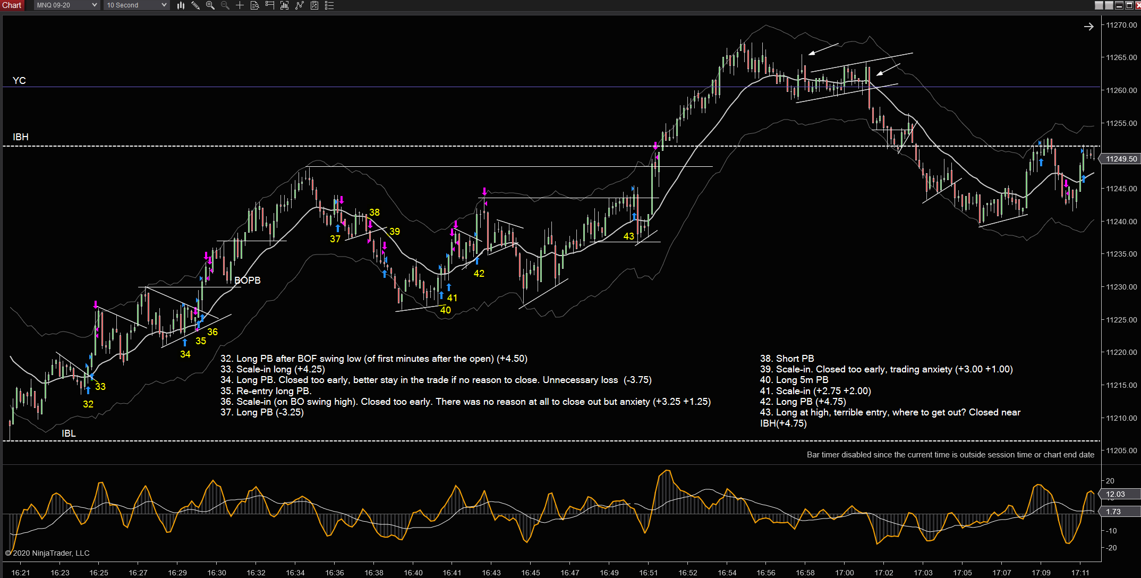Open the strategies icon

pyautogui.click(x=314, y=5)
